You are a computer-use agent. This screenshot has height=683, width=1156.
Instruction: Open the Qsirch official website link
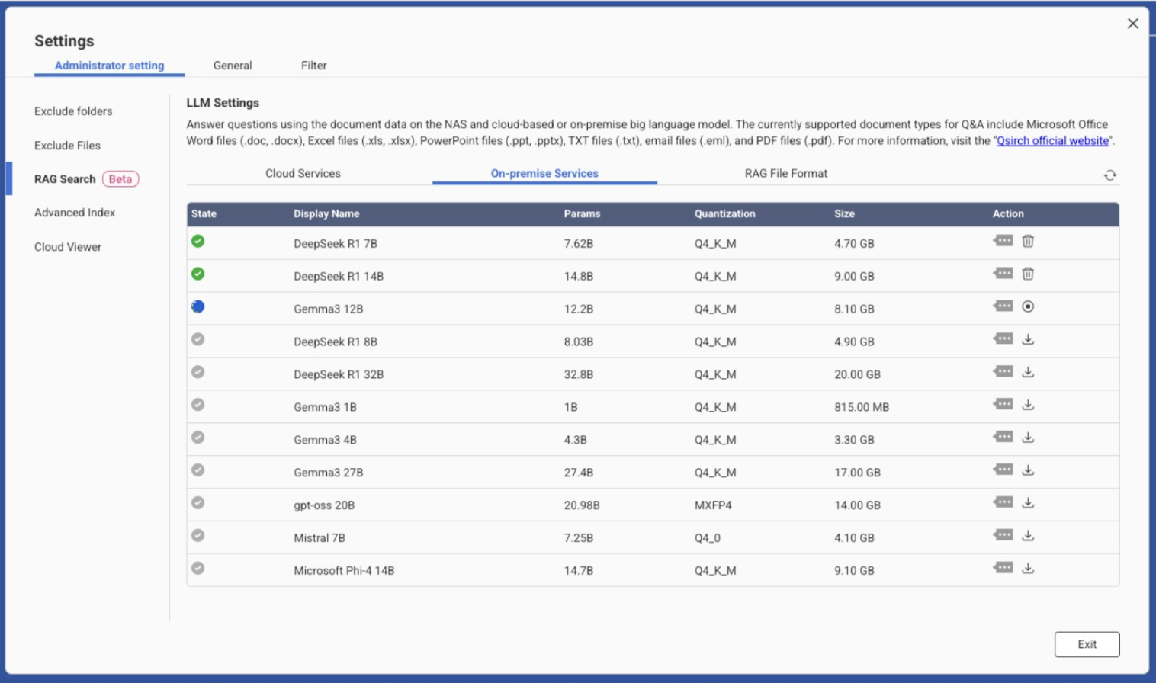(x=1052, y=141)
